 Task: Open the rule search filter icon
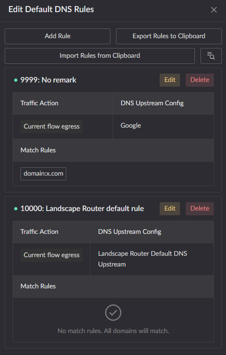tap(211, 56)
